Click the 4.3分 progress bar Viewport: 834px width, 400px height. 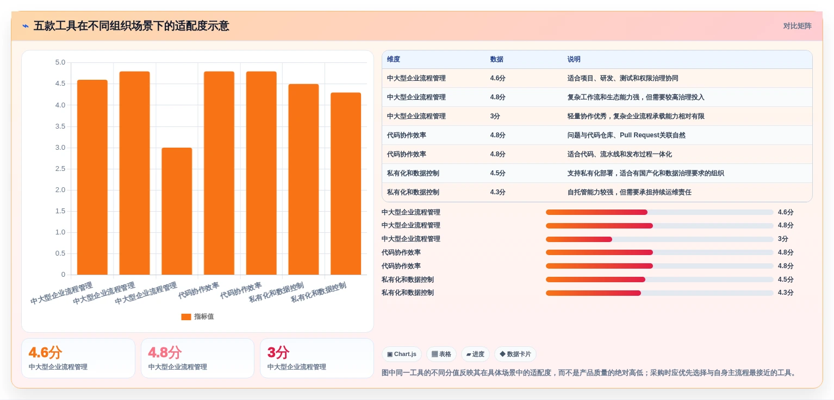point(659,293)
